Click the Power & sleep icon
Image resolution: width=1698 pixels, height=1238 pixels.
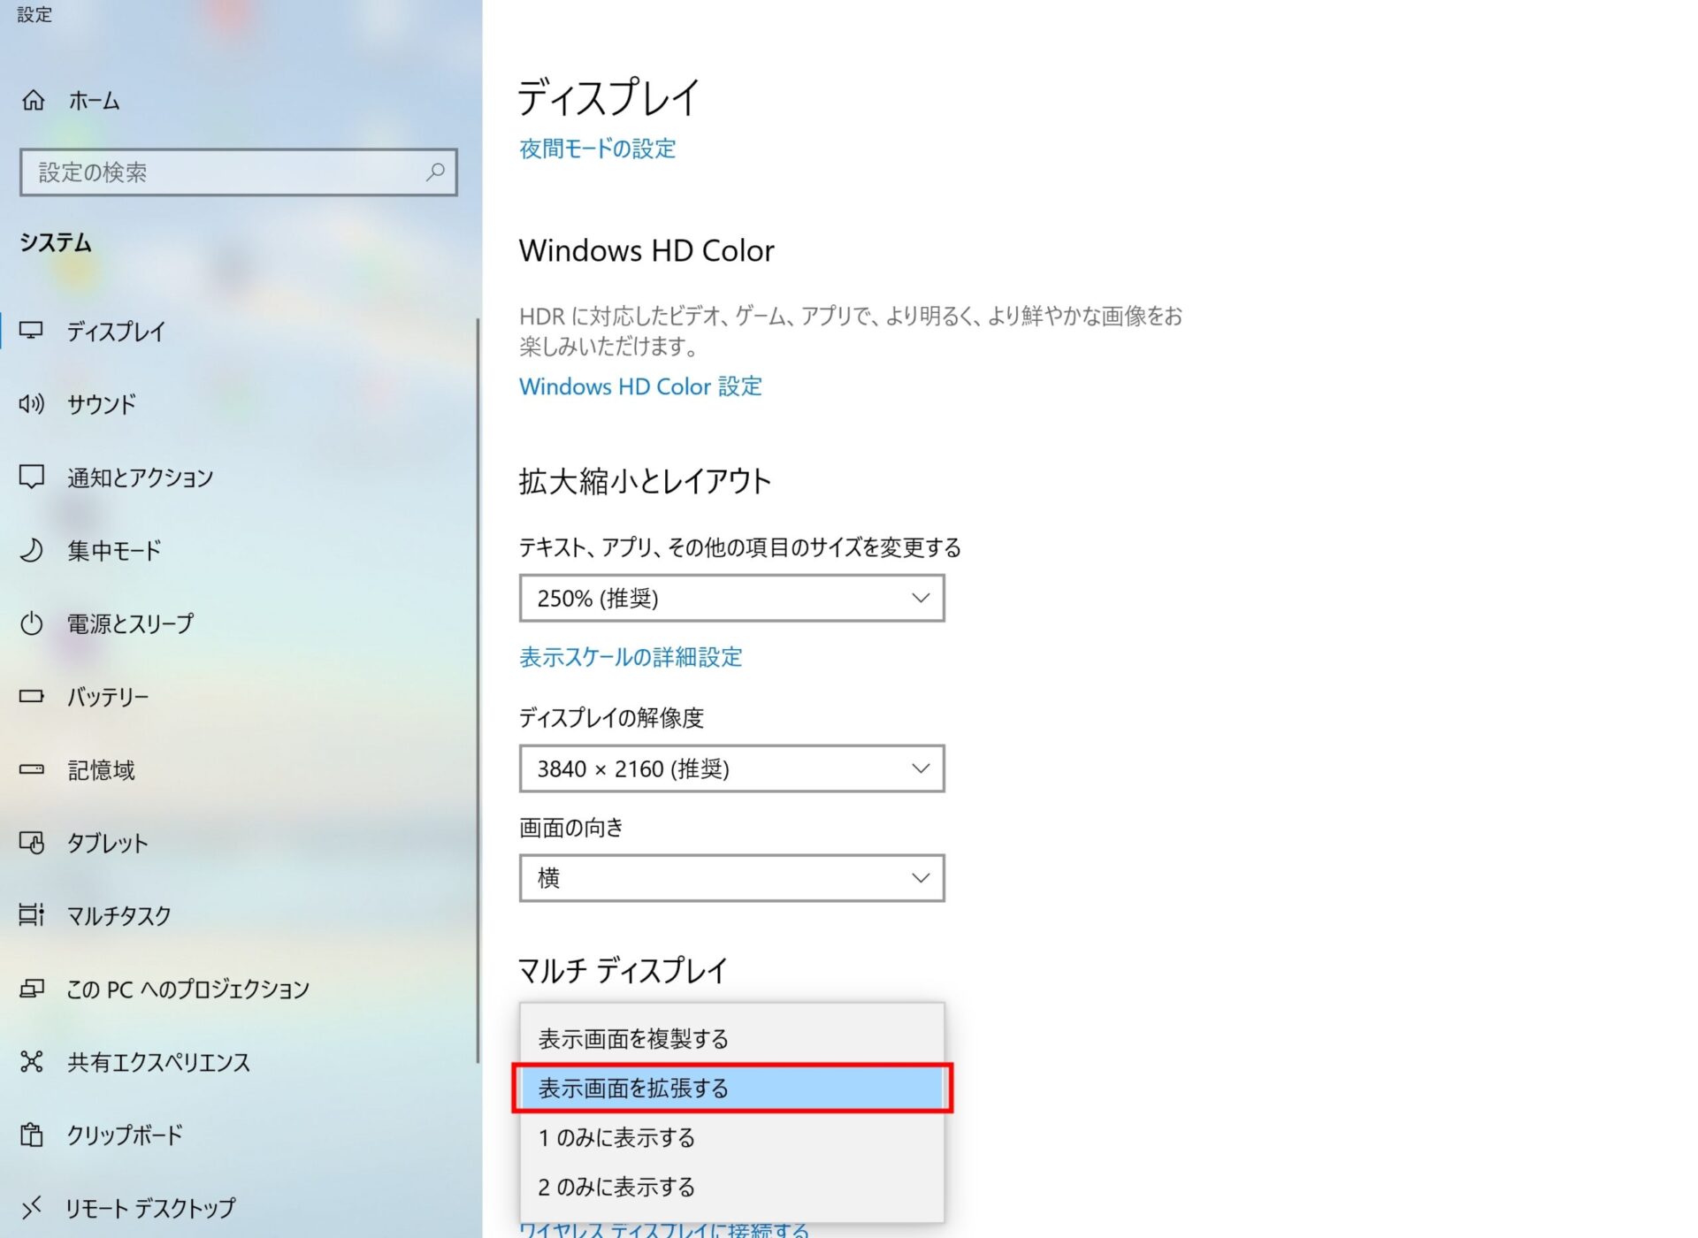32,623
